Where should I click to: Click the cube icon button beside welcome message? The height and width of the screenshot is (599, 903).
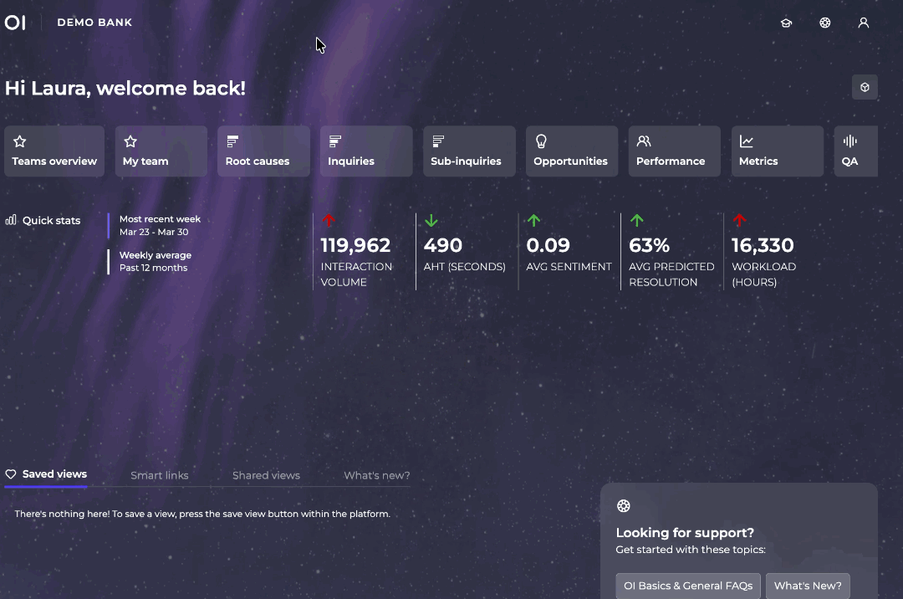[865, 88]
